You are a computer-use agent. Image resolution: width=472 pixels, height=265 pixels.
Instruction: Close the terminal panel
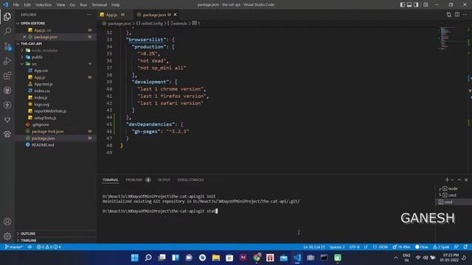tap(466, 180)
